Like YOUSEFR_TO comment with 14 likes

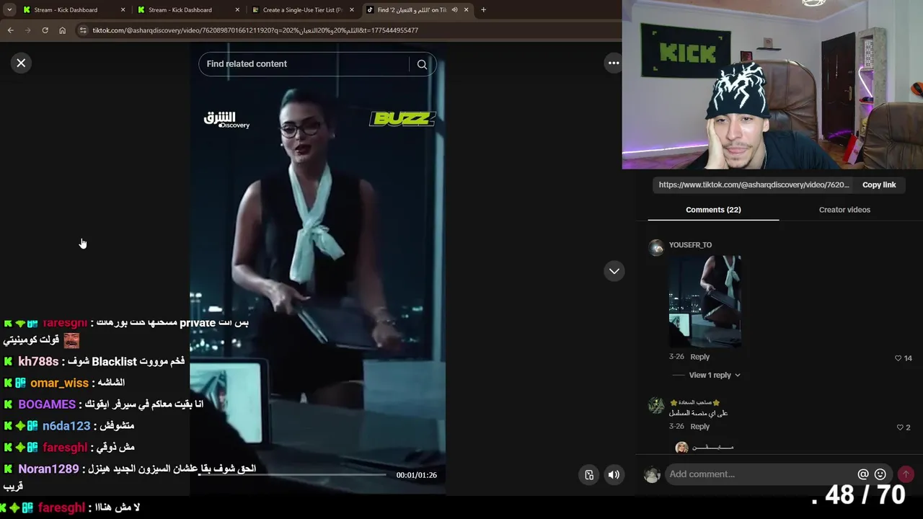pos(898,358)
